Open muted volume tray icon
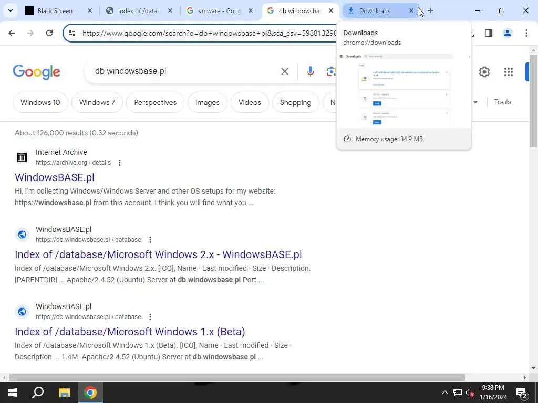Image resolution: width=538 pixels, height=403 pixels. (x=470, y=393)
